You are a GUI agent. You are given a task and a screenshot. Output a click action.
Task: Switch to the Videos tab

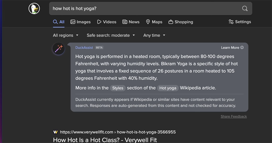[107, 22]
